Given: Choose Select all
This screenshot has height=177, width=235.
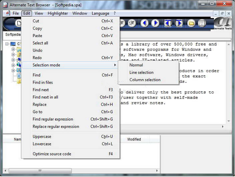Looking at the screenshot, I should pyautogui.click(x=71, y=43).
